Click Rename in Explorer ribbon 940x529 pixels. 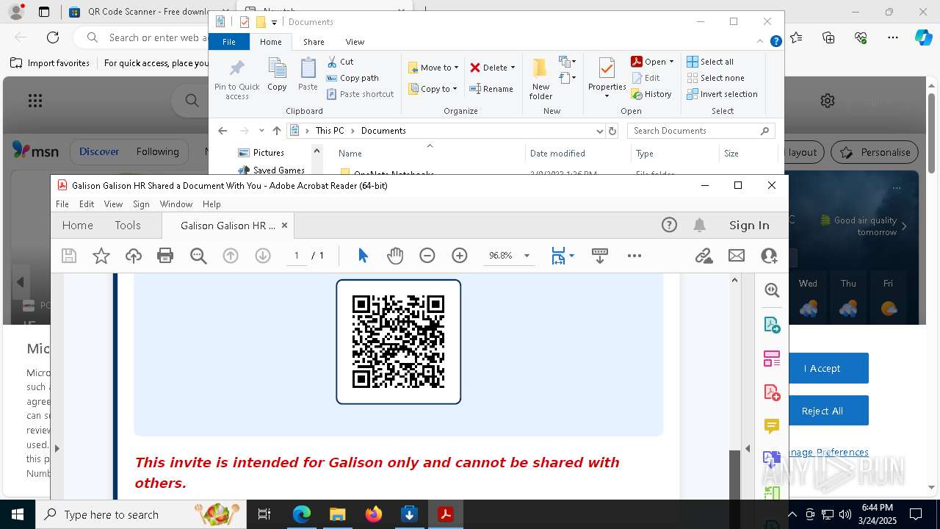491,89
